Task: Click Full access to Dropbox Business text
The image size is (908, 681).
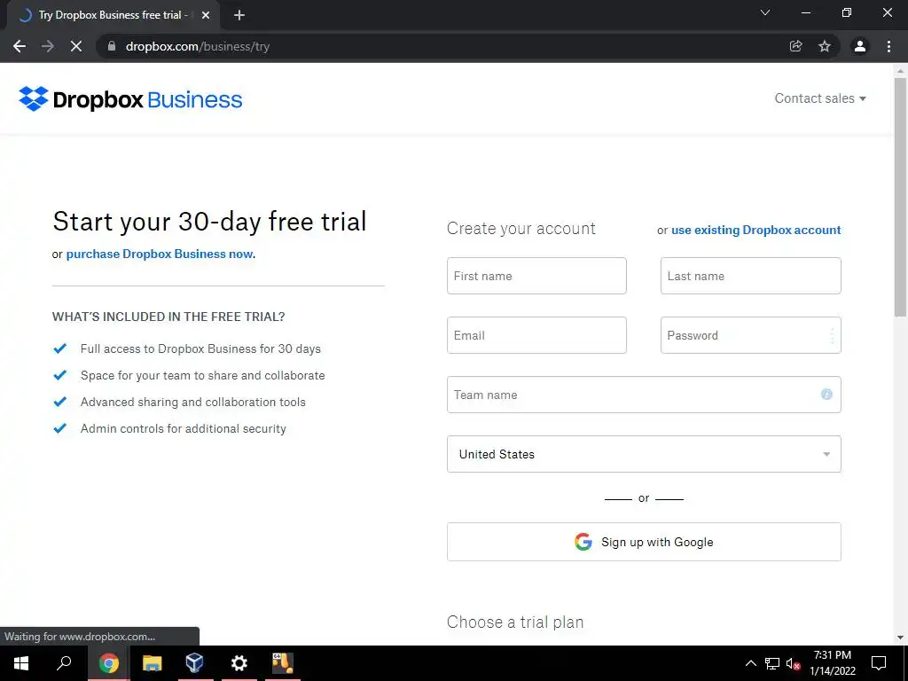Action: (x=200, y=348)
